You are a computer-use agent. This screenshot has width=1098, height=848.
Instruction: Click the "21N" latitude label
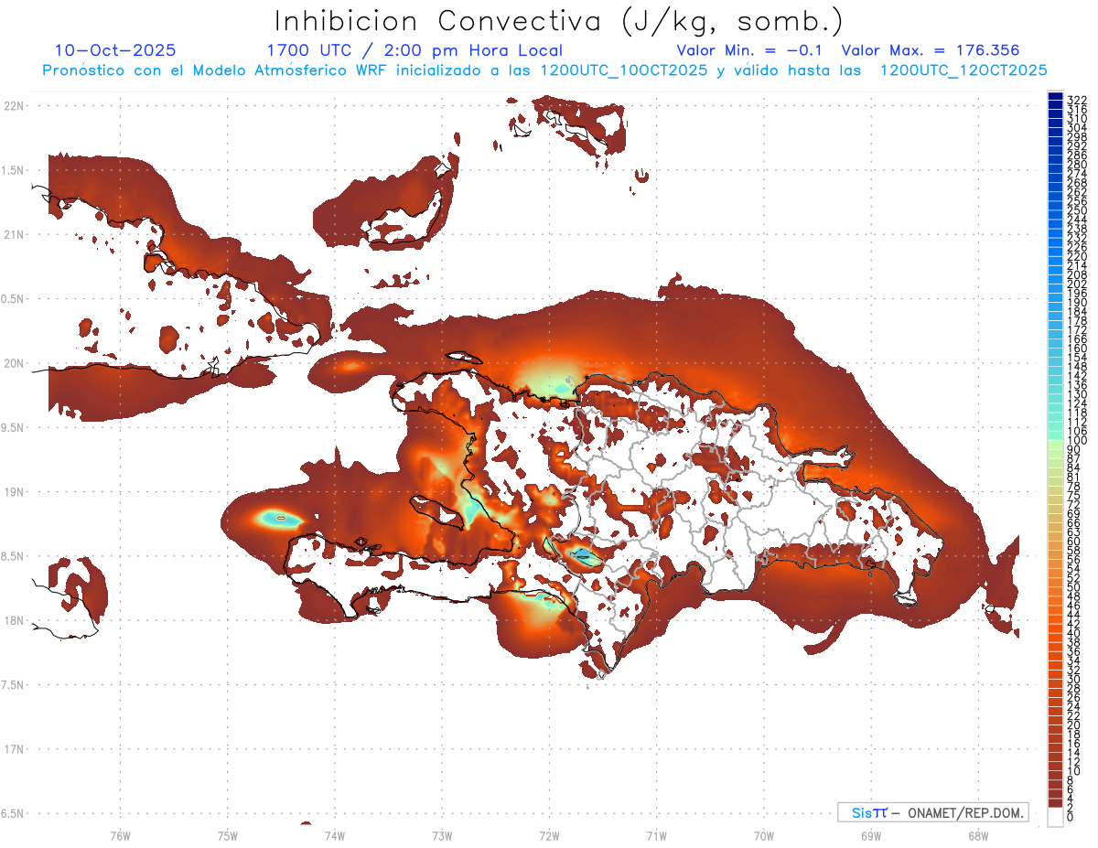(14, 234)
